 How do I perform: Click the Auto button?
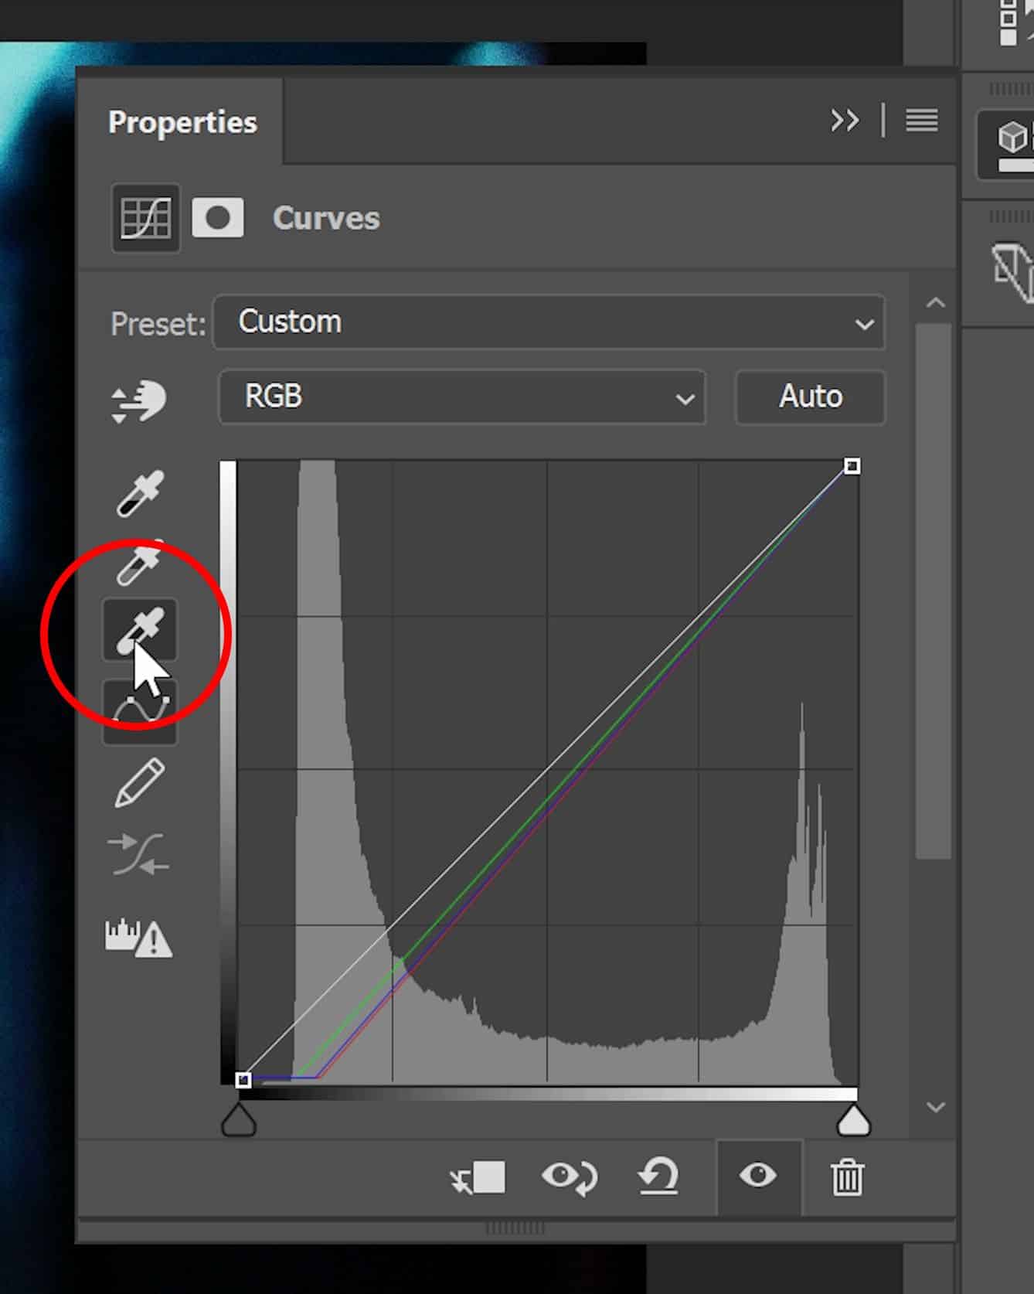810,397
